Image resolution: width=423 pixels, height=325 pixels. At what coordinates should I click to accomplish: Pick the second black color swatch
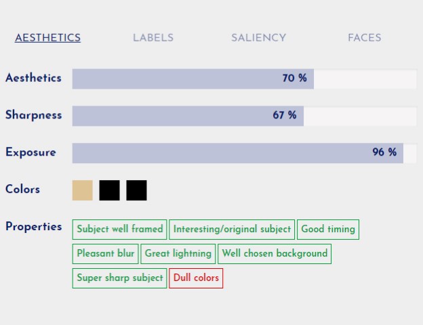click(136, 190)
